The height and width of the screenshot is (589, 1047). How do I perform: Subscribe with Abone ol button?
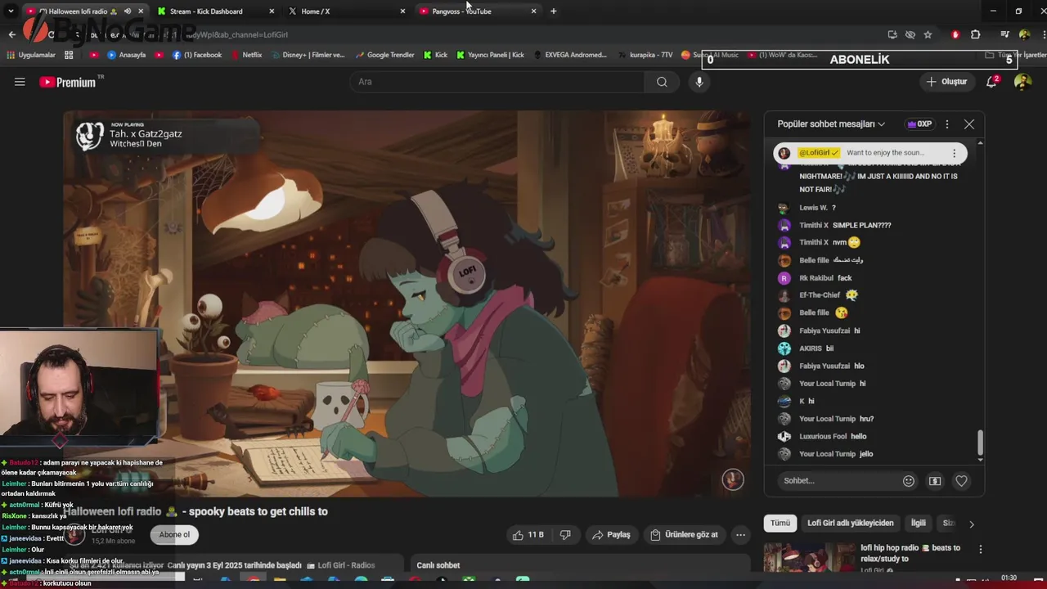(174, 535)
